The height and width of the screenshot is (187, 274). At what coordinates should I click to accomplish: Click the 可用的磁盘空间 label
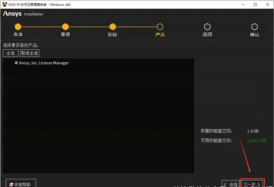[216, 140]
